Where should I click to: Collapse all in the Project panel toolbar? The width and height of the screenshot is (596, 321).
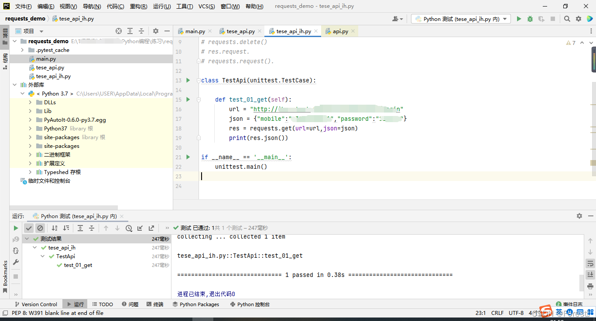(141, 31)
